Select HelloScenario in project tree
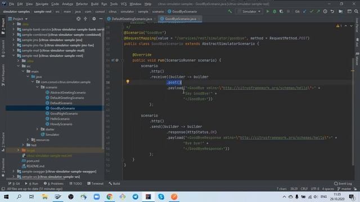The image size is (360, 202). tap(60, 119)
